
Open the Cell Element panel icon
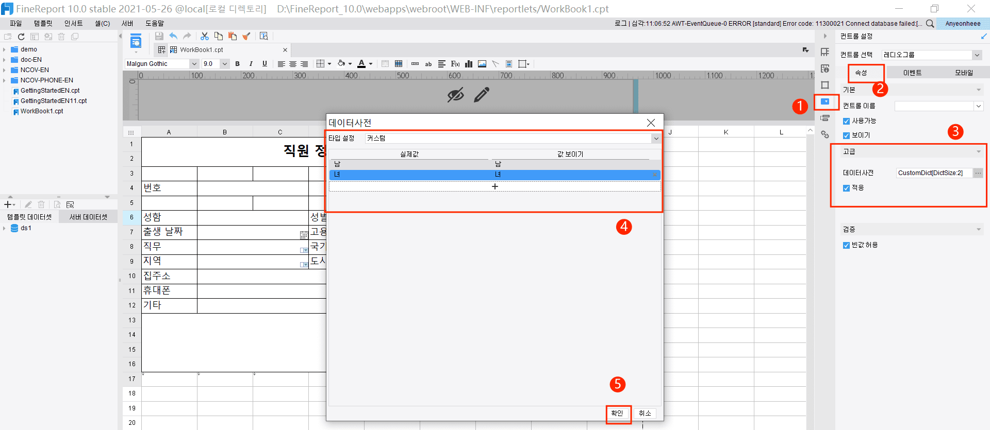tap(825, 52)
